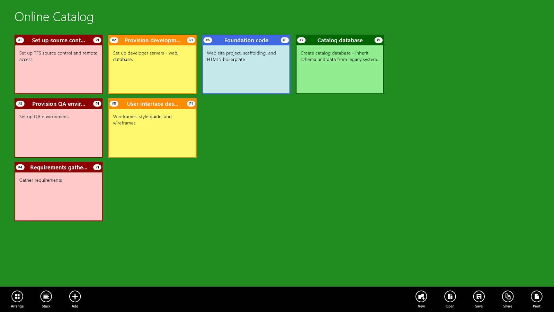Select the Provision QA environment note header
The height and width of the screenshot is (312, 554).
tap(59, 103)
